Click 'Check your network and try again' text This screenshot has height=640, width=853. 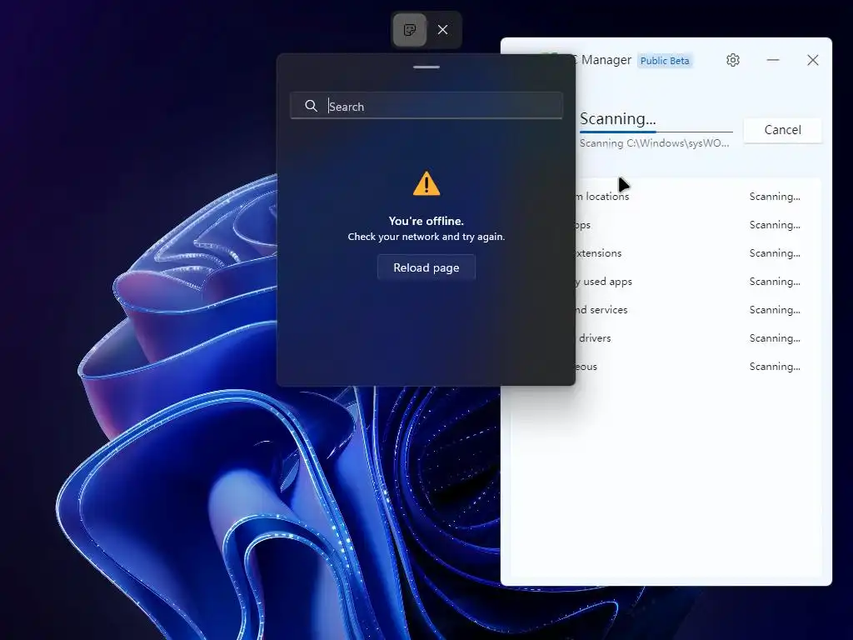426,237
